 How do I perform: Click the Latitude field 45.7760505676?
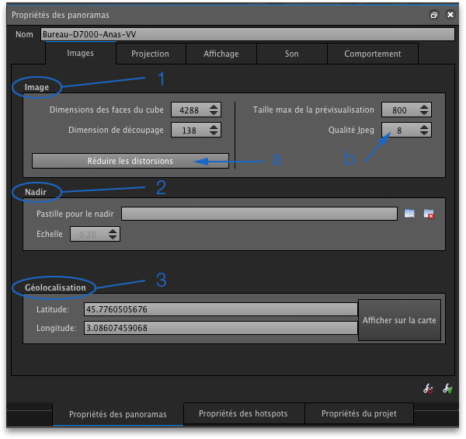click(x=221, y=309)
